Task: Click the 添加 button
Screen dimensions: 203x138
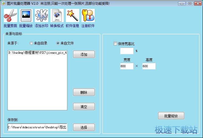Action: coord(84,54)
